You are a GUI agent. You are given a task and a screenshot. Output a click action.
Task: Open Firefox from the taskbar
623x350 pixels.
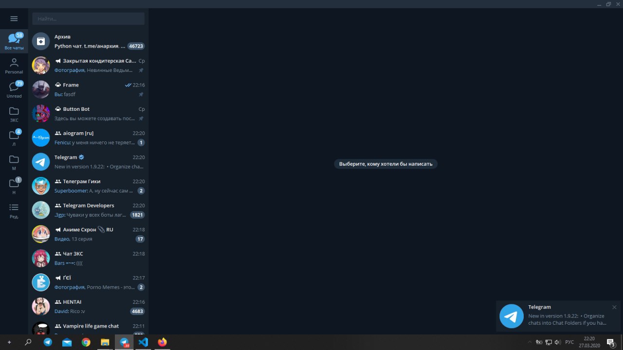(162, 342)
